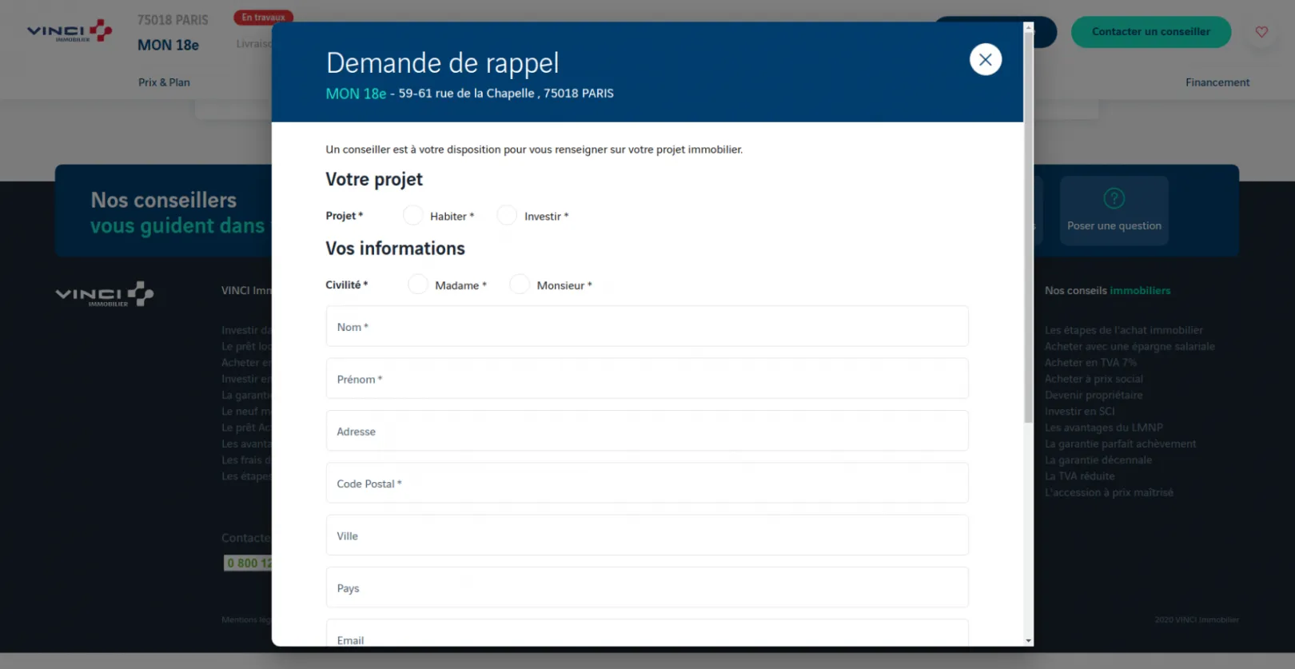Viewport: 1295px width, 669px height.
Task: Focus the Pays input field
Action: pyautogui.click(x=647, y=587)
